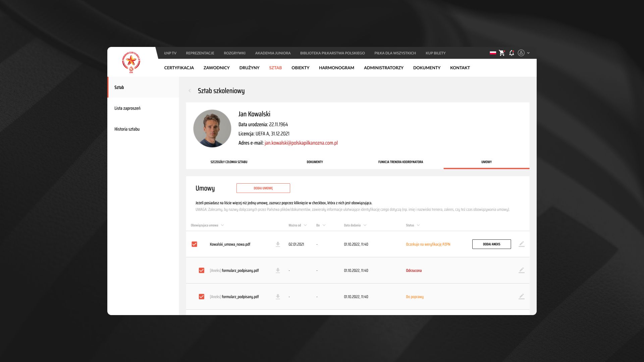
Task: Click the Jan Kowalski name heading
Action: (x=254, y=114)
